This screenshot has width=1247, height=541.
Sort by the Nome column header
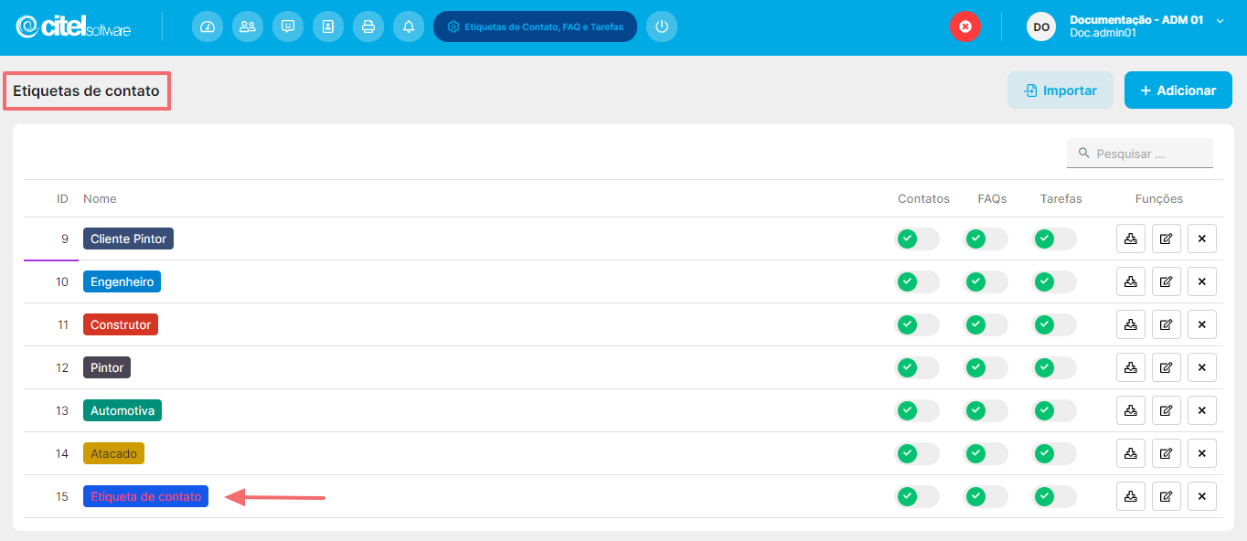coord(100,198)
